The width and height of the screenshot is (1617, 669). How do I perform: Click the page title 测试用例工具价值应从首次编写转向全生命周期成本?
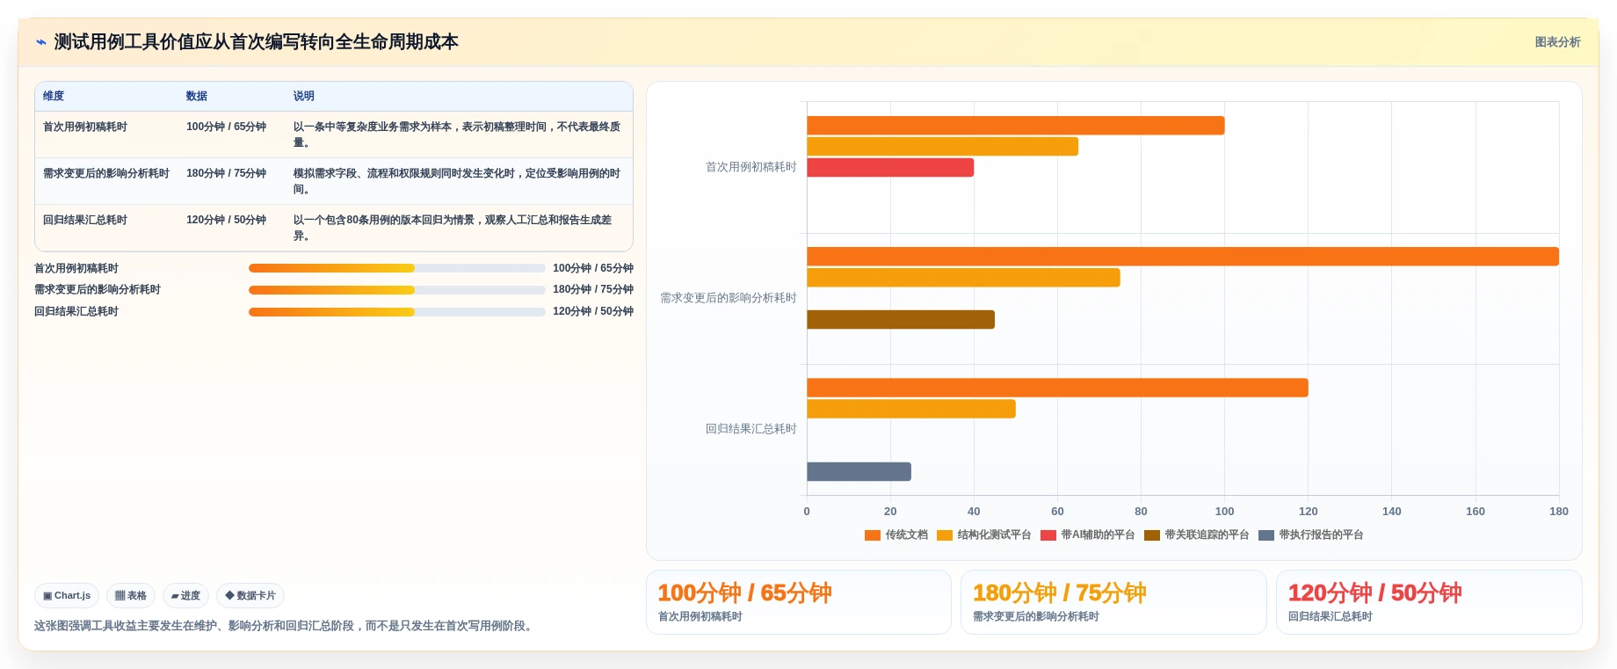(257, 42)
